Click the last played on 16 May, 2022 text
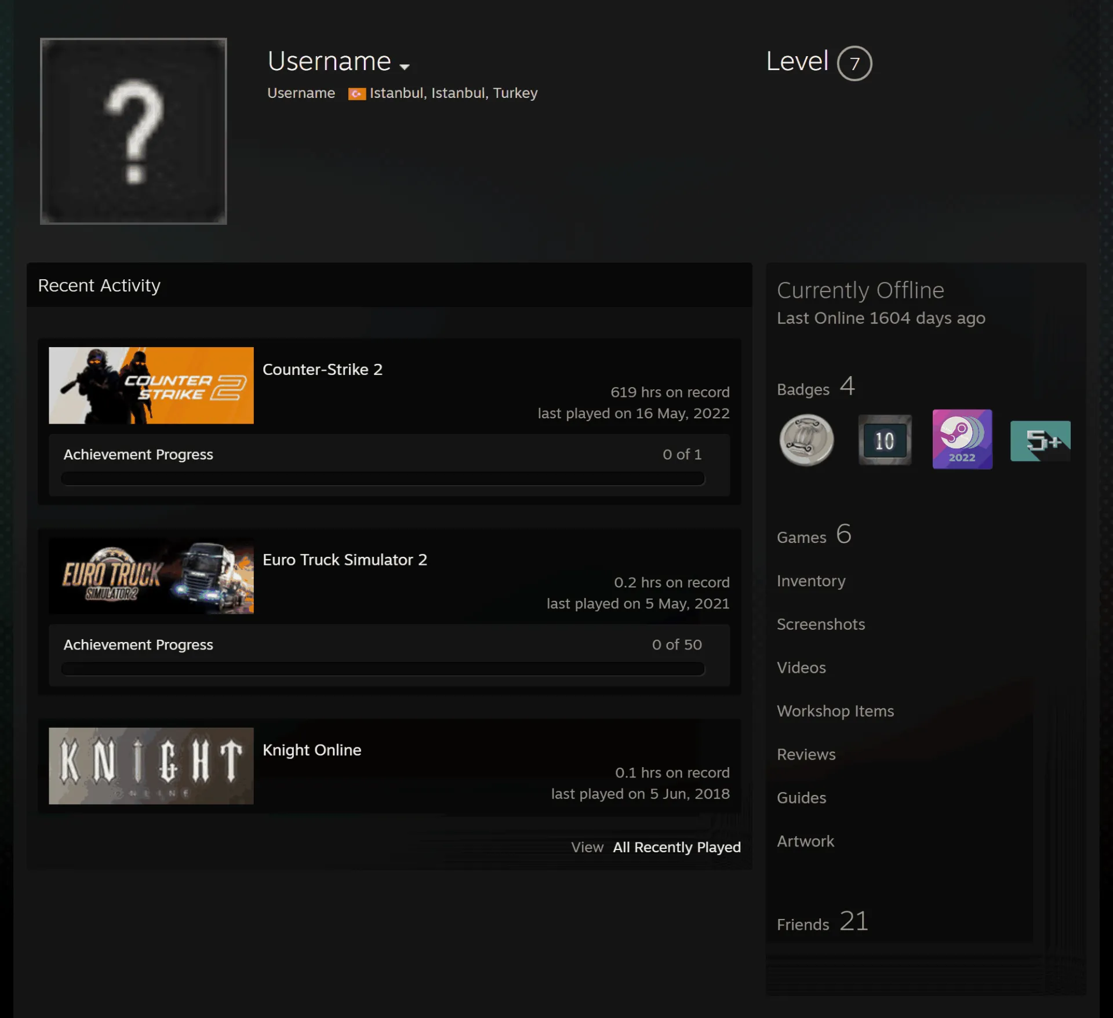The height and width of the screenshot is (1018, 1113). coord(634,414)
